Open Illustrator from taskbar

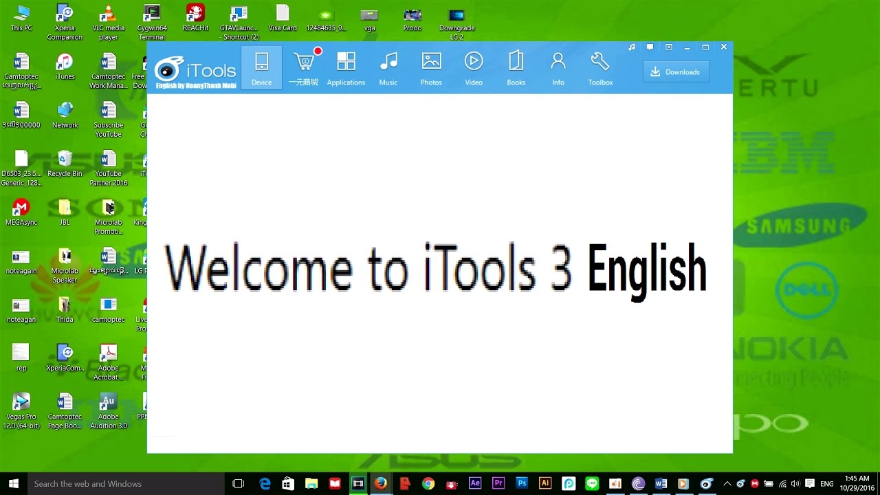coord(545,483)
